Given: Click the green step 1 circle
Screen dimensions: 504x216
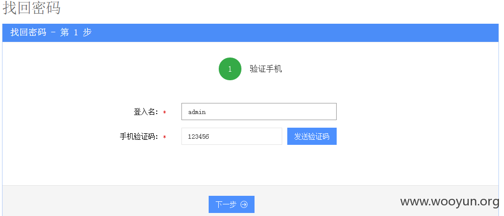Looking at the screenshot, I should (230, 69).
